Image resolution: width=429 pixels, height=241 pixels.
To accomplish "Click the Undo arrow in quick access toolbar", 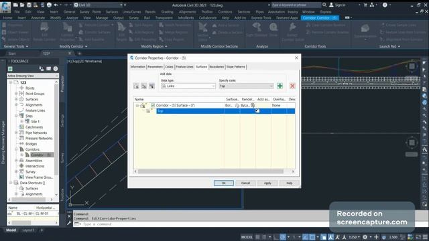I will pyautogui.click(x=56, y=5).
